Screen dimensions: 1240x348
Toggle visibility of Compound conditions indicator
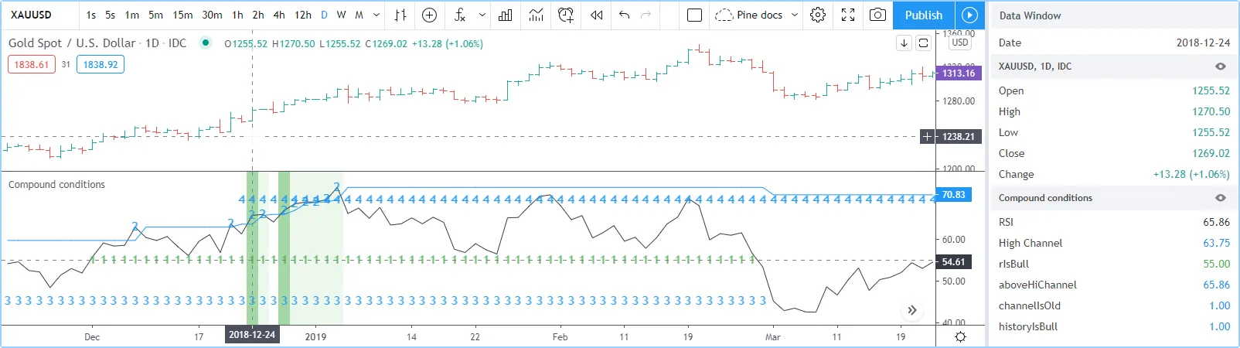tap(1221, 198)
